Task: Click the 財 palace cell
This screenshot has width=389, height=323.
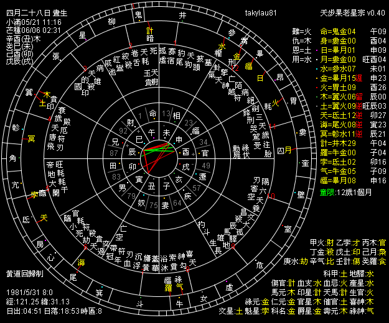Action: tap(131, 121)
